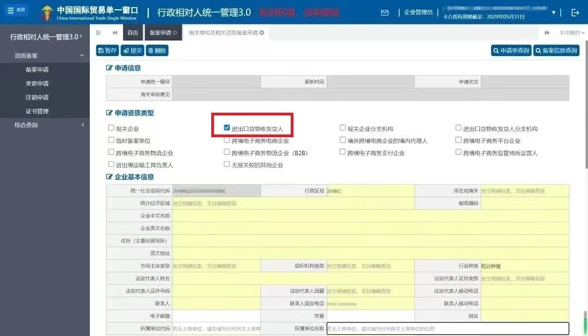The height and width of the screenshot is (336, 588).
Task: Switch to the 首页 tab
Action: [132, 32]
